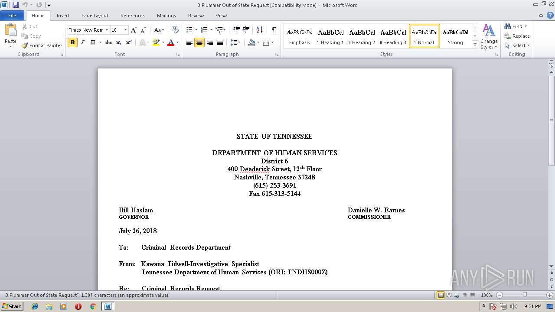555x312 pixels.
Task: Switch to the Mailings tab
Action: pyautogui.click(x=166, y=16)
